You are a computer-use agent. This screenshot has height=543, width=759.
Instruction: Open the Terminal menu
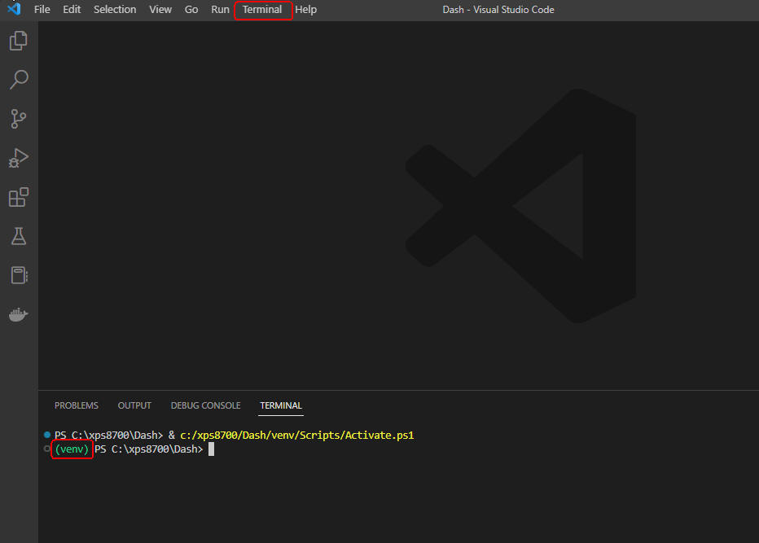(x=262, y=10)
